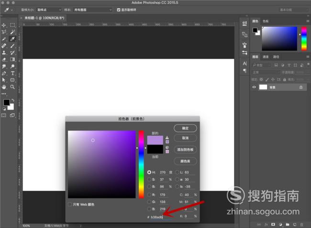Select the Dodge tool

coord(12,66)
